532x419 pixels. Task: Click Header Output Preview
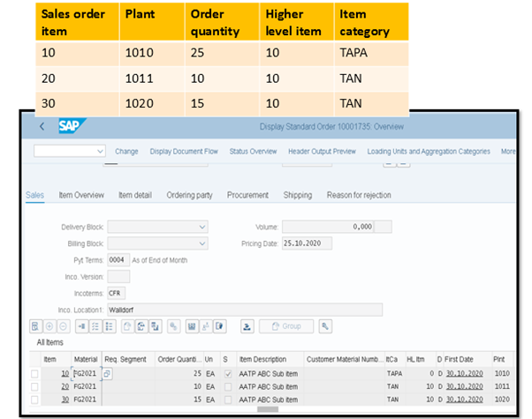click(x=319, y=152)
